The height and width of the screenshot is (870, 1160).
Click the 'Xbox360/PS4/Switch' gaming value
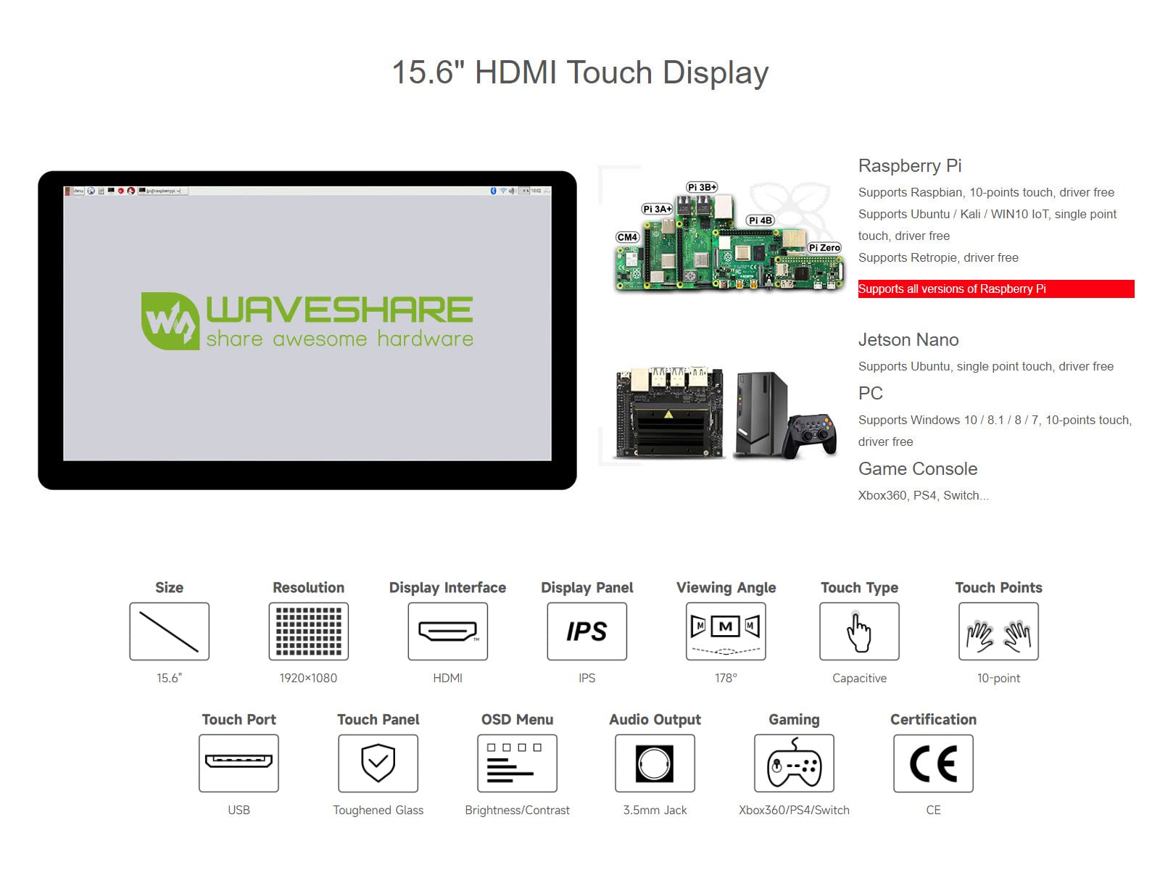[x=794, y=811]
